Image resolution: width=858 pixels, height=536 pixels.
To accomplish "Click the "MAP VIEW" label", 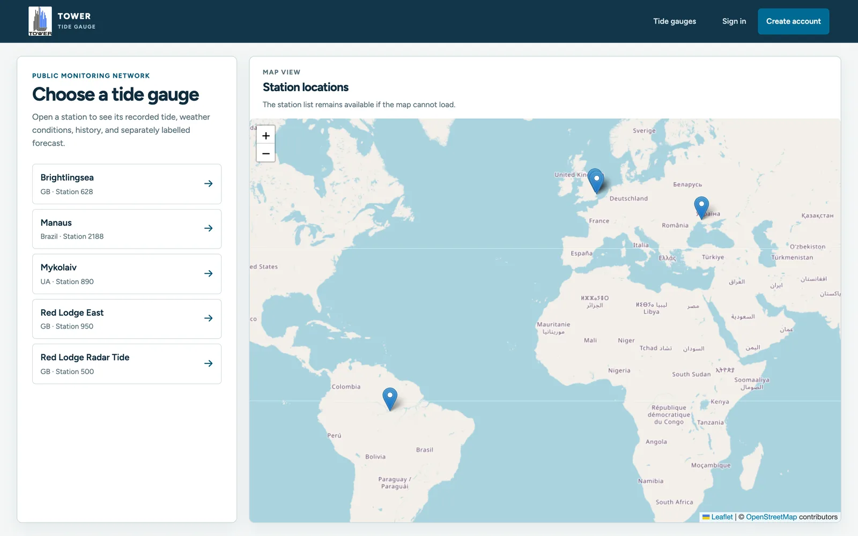I will click(282, 72).
